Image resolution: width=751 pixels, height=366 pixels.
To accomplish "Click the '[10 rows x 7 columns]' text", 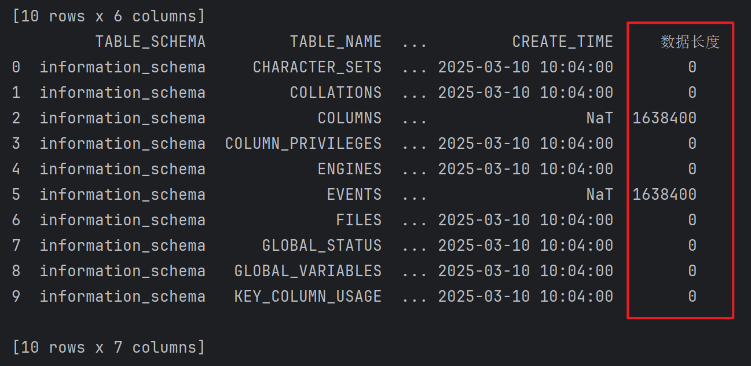I will pos(108,347).
